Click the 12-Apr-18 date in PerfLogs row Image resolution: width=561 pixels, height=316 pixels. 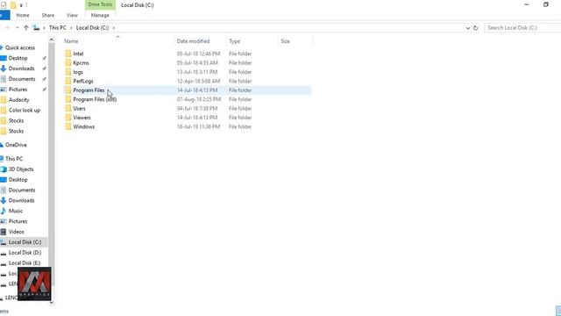click(x=198, y=81)
